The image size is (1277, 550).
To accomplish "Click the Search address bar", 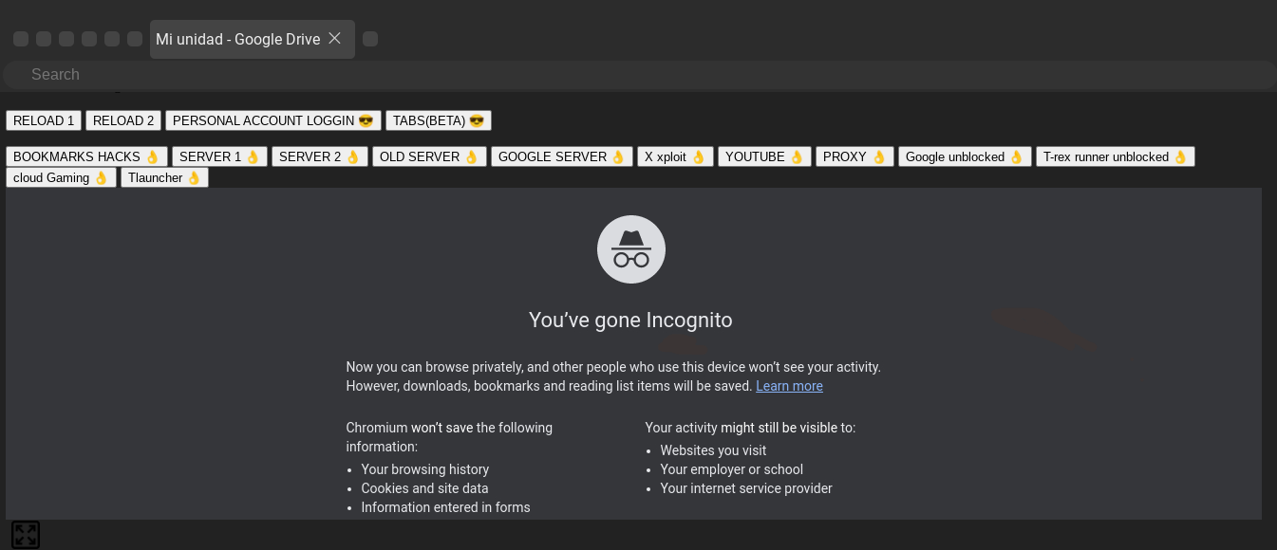I will coord(638,75).
